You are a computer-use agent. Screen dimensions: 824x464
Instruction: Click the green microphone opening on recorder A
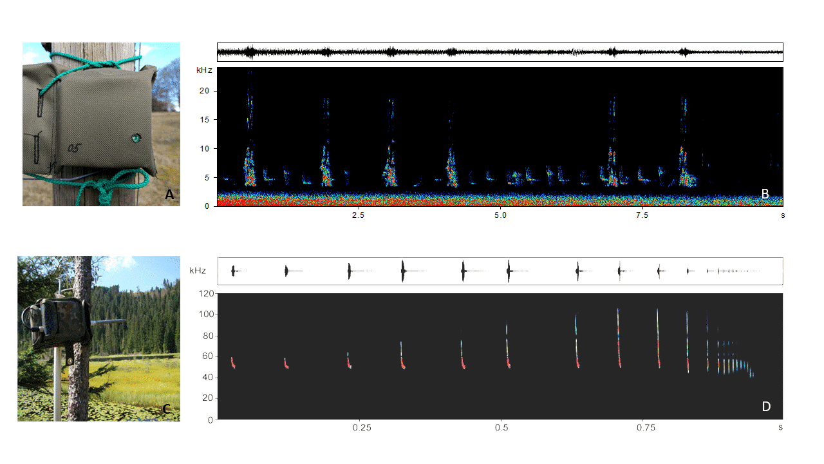(x=136, y=137)
